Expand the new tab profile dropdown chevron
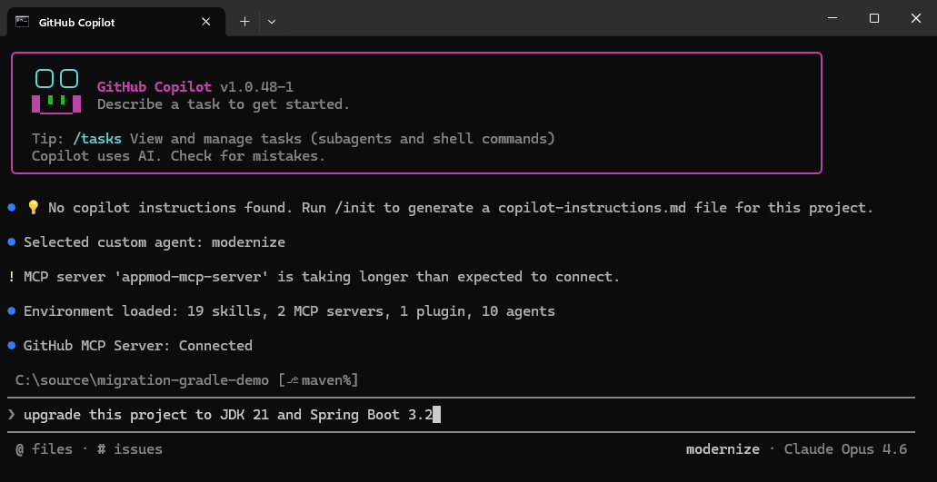The image size is (937, 482). coord(272,22)
